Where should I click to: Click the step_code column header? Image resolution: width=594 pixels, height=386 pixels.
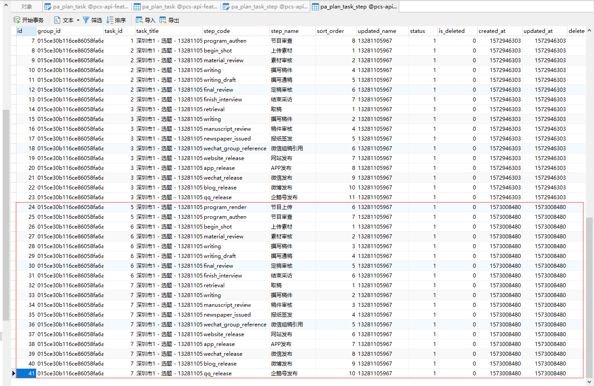pyautogui.click(x=217, y=31)
